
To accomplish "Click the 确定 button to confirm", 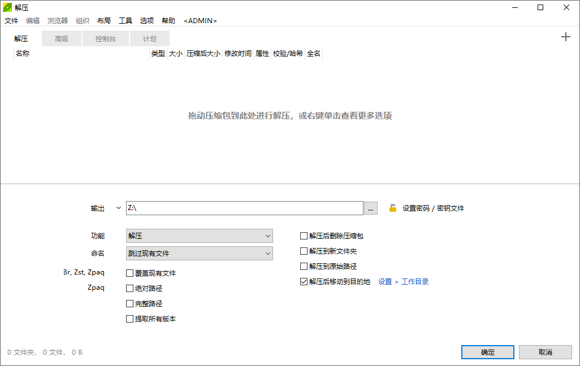I will pos(487,352).
